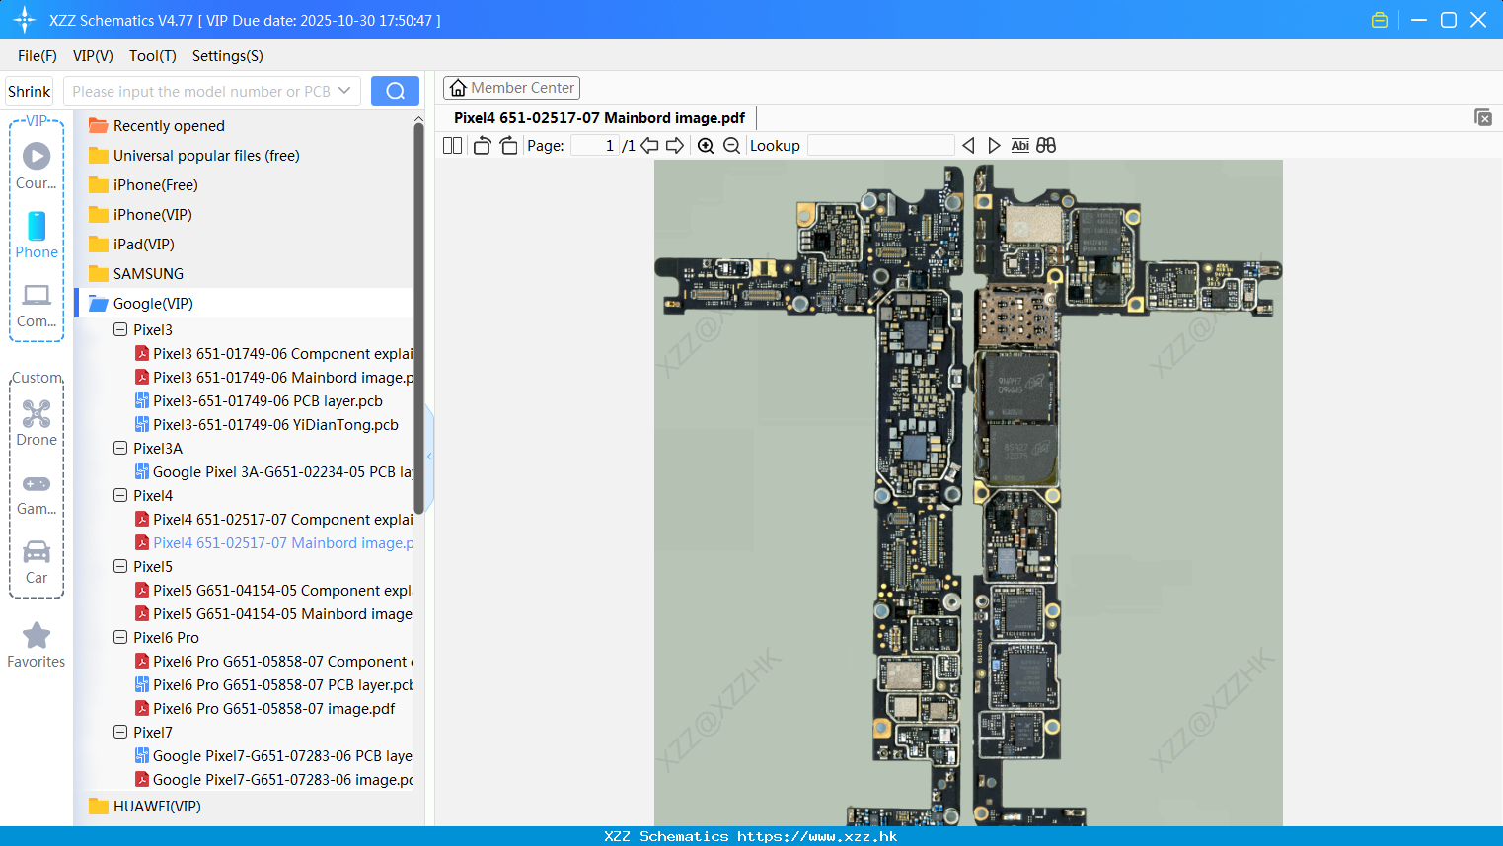Close the open PDF tab panel icon
The image size is (1503, 846).
(1483, 117)
